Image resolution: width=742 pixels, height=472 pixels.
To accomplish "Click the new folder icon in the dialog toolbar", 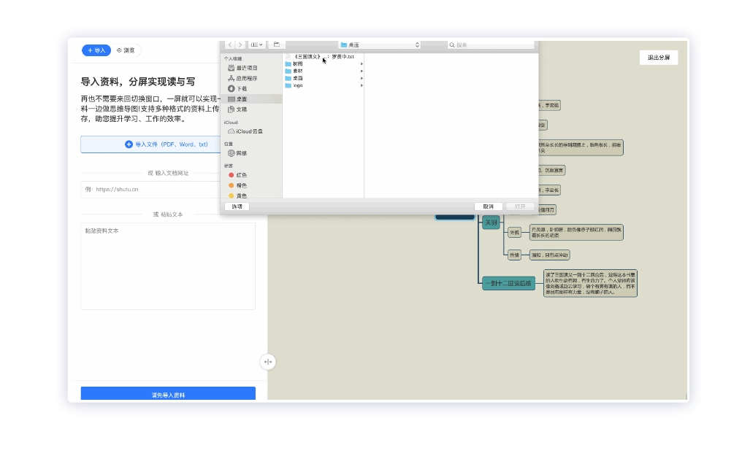I will (277, 45).
